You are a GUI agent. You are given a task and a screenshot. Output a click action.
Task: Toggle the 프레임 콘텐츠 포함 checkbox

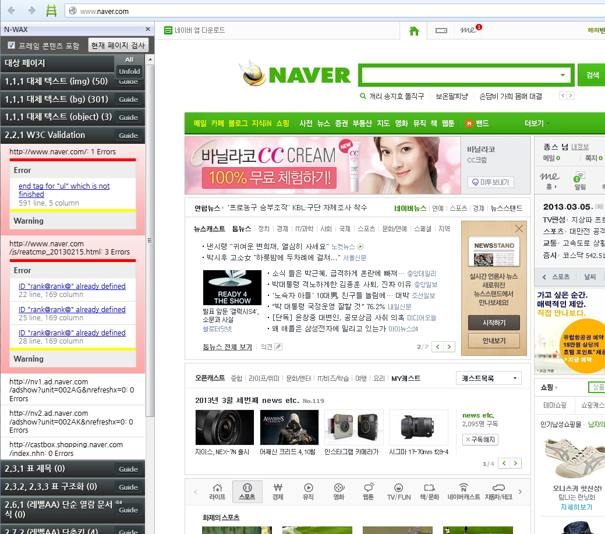pyautogui.click(x=12, y=45)
